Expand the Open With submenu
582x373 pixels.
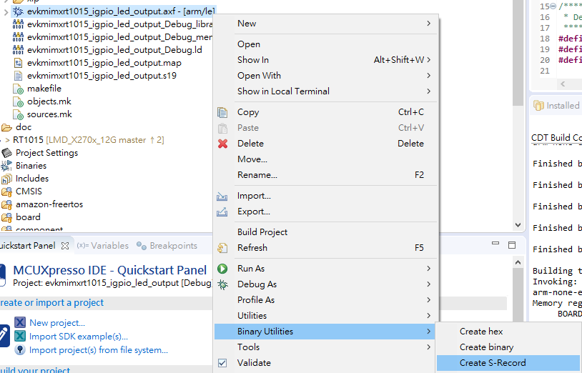428,76
